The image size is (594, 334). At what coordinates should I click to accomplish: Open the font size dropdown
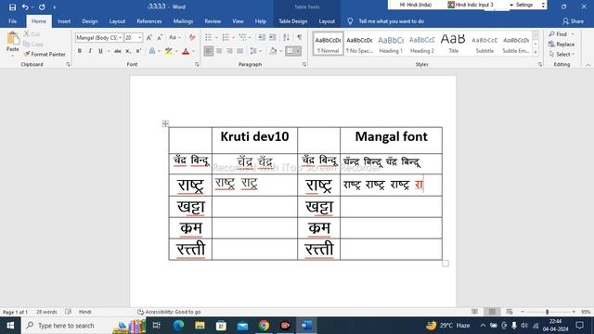click(x=140, y=37)
